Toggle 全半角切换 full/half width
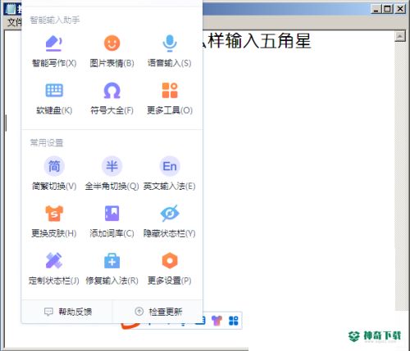The image size is (410, 351). [x=112, y=173]
